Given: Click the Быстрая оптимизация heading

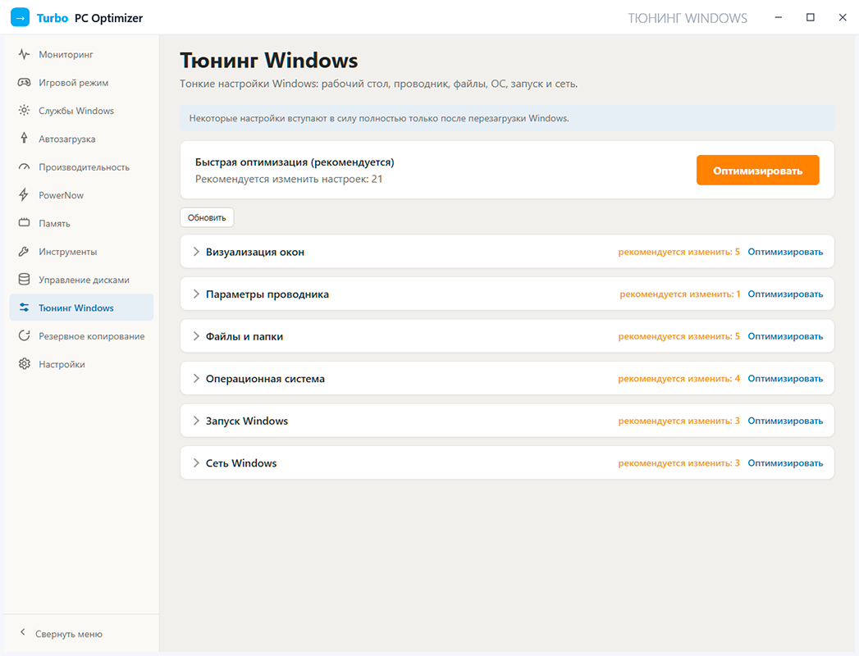Looking at the screenshot, I should pos(295,162).
